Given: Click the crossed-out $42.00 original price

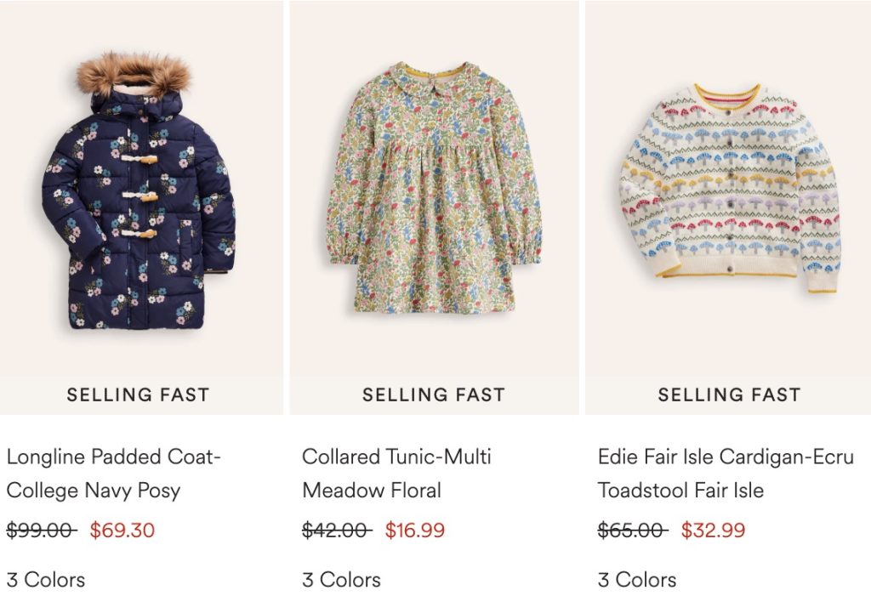Looking at the screenshot, I should (336, 531).
